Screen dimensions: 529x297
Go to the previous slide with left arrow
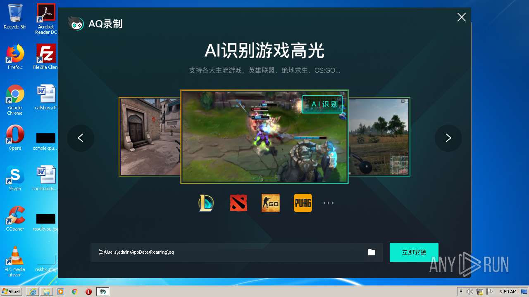tap(81, 138)
